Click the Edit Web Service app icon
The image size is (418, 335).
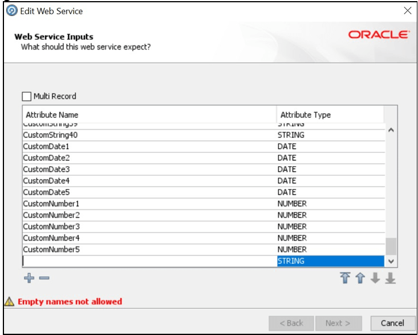tap(12, 11)
